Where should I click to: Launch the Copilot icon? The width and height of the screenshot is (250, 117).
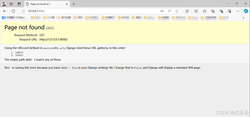click(x=246, y=11)
